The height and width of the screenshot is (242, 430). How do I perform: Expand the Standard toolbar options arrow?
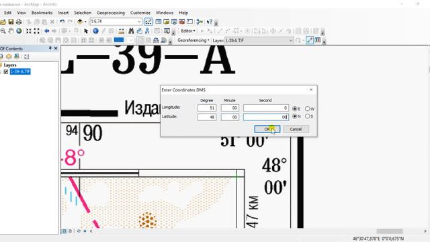click(x=216, y=23)
